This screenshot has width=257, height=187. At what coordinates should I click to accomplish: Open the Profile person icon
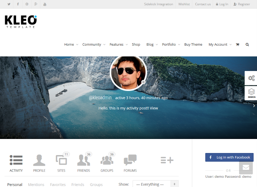point(39,160)
